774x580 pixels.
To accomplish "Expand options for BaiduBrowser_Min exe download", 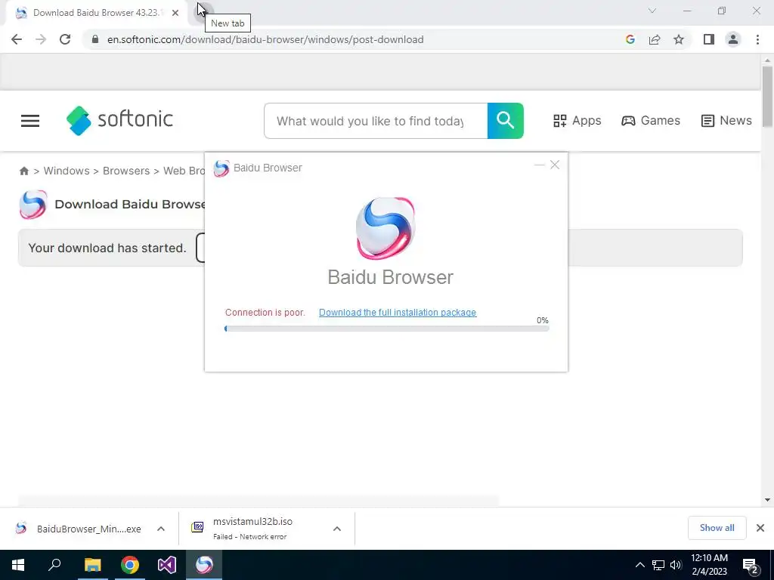I will click(161, 529).
